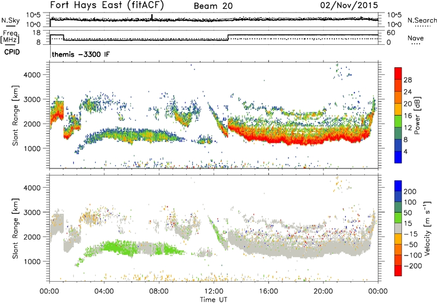Click the '08:00' time tick label

point(159,292)
